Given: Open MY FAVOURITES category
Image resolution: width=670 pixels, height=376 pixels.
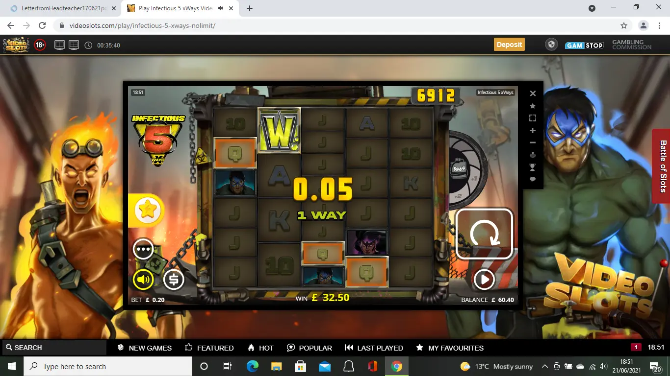Looking at the screenshot, I should (450, 348).
